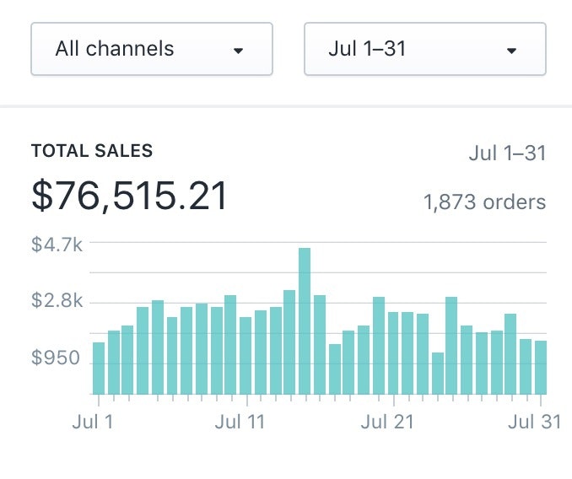The width and height of the screenshot is (572, 479).
Task: Click the TOTAL SALES heading
Action: 92,152
